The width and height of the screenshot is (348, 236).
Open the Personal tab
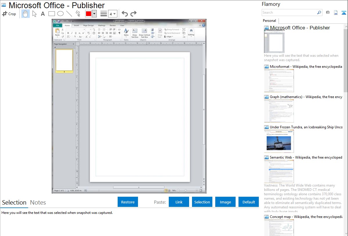[270, 20]
